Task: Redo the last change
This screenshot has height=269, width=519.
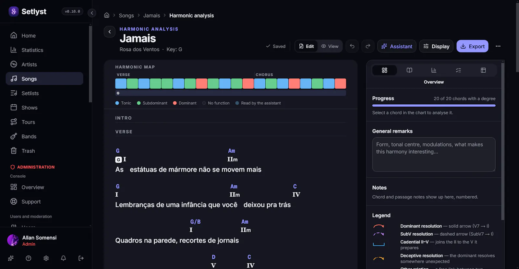Action: (368, 46)
